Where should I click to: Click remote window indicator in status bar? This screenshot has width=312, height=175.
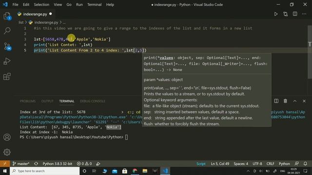pos(5,164)
